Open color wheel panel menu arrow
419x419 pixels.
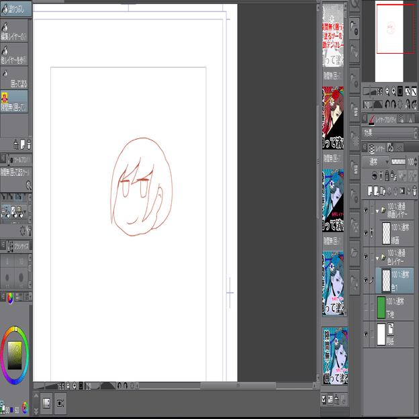pos(30,296)
